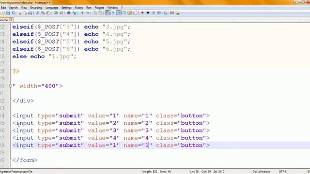Screen dimensions: 310x174
Task: Click the Save All toolbar icon
Action: [14, 13]
